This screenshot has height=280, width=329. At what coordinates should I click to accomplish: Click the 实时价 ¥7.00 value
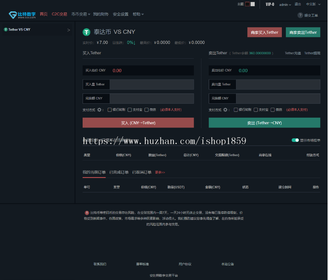(x=102, y=43)
